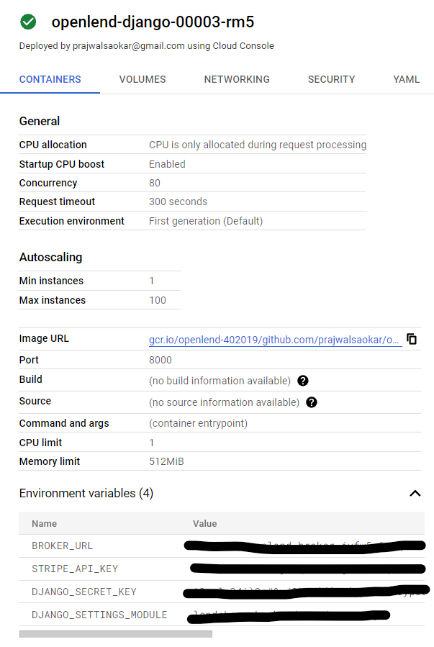Click the help icon next to Source
The height and width of the screenshot is (647, 434).
coord(312,402)
